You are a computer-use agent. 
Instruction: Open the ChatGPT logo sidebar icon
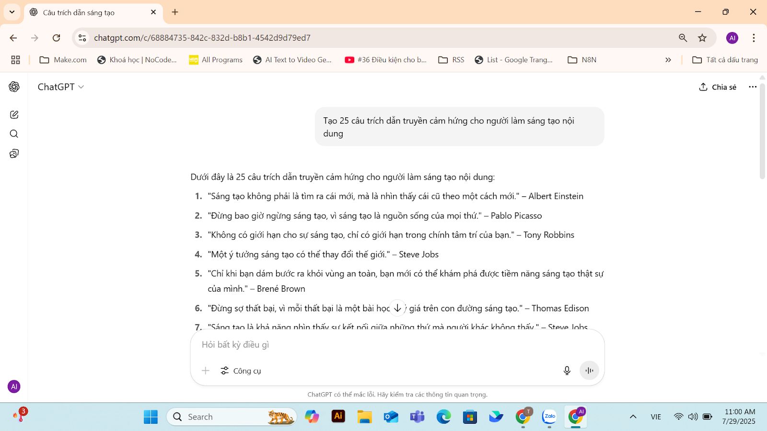point(14,87)
